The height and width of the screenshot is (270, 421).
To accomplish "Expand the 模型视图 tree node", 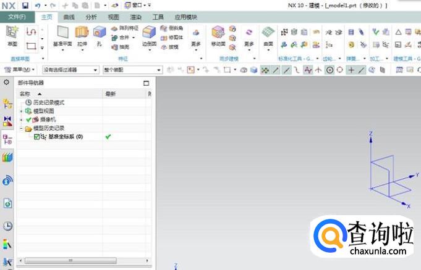I will point(22,111).
